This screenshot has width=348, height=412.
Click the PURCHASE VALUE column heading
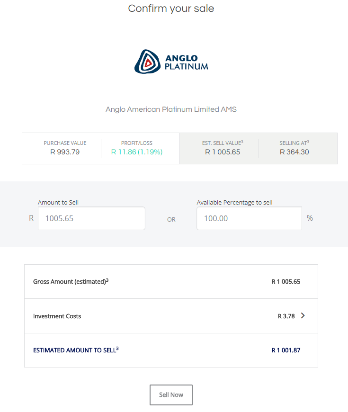tap(65, 143)
